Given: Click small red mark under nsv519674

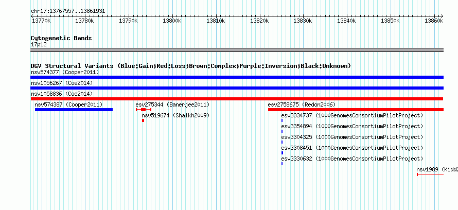Looking at the screenshot, I should click(143, 120).
